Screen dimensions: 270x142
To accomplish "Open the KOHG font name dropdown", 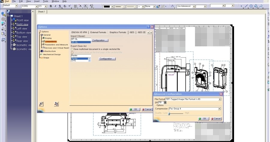I will point(36,6).
